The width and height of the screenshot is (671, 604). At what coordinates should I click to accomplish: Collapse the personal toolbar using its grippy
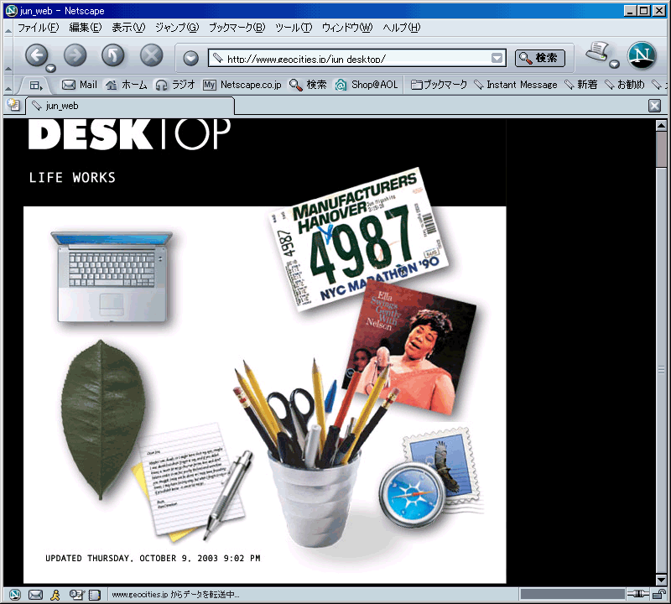[x=8, y=86]
